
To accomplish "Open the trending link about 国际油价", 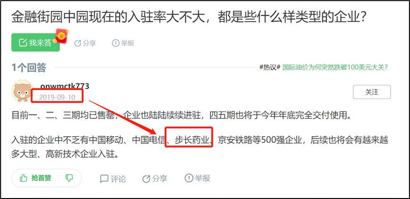I will pyautogui.click(x=335, y=67).
